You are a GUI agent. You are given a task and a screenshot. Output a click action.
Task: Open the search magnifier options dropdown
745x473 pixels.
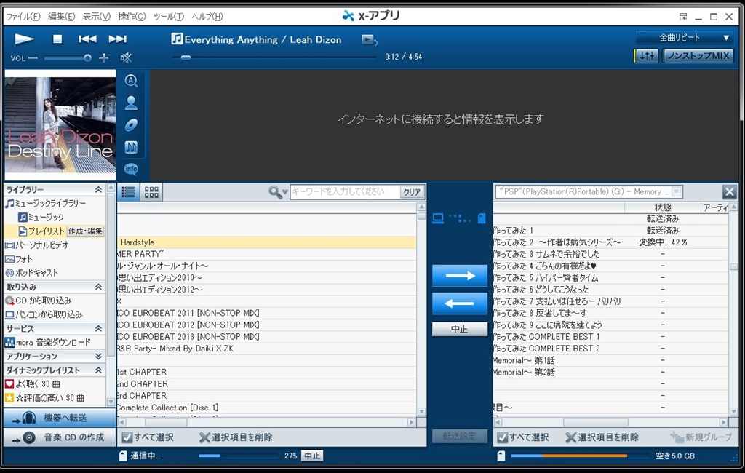pos(278,192)
